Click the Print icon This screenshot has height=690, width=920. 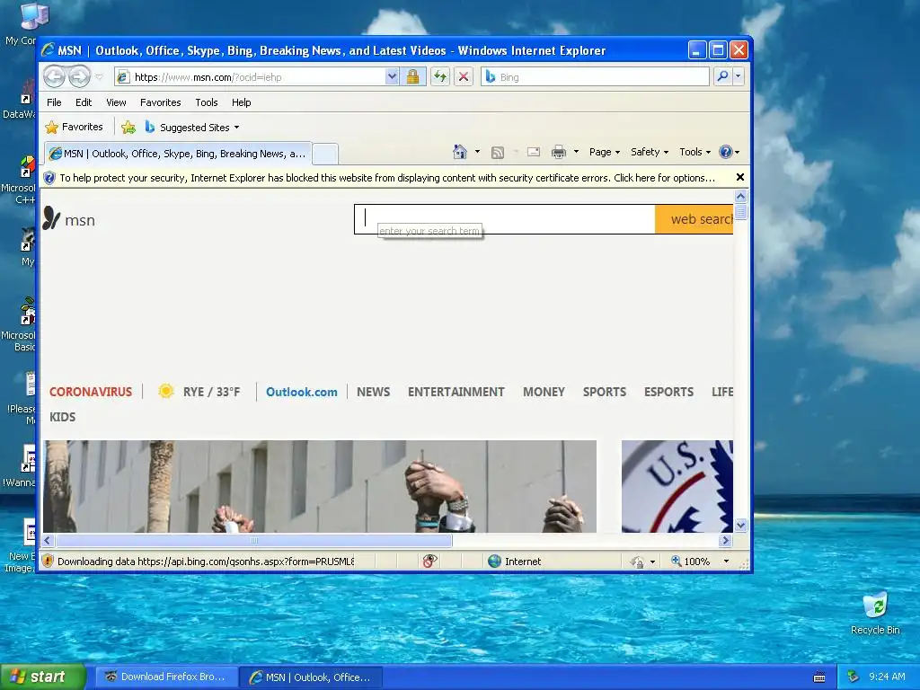559,153
